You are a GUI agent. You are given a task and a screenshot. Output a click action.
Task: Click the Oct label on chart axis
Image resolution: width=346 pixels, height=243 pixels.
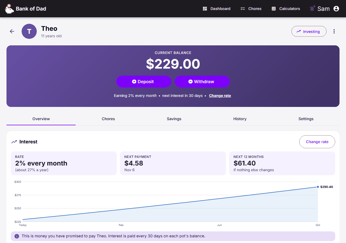pos(318,225)
